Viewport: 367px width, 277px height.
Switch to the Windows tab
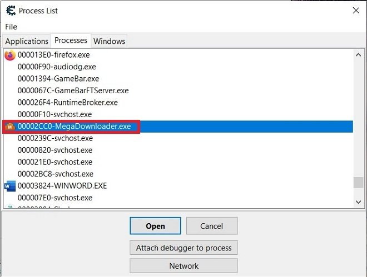click(109, 41)
